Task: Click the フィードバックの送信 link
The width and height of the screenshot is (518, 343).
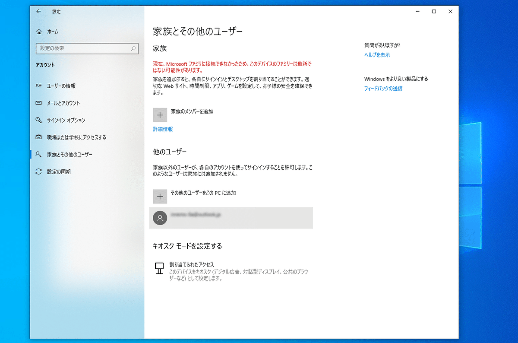Action: pos(383,88)
